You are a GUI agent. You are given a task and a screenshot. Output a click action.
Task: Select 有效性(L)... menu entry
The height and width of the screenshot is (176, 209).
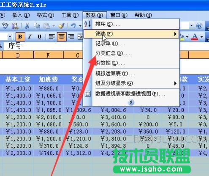click(x=131, y=63)
